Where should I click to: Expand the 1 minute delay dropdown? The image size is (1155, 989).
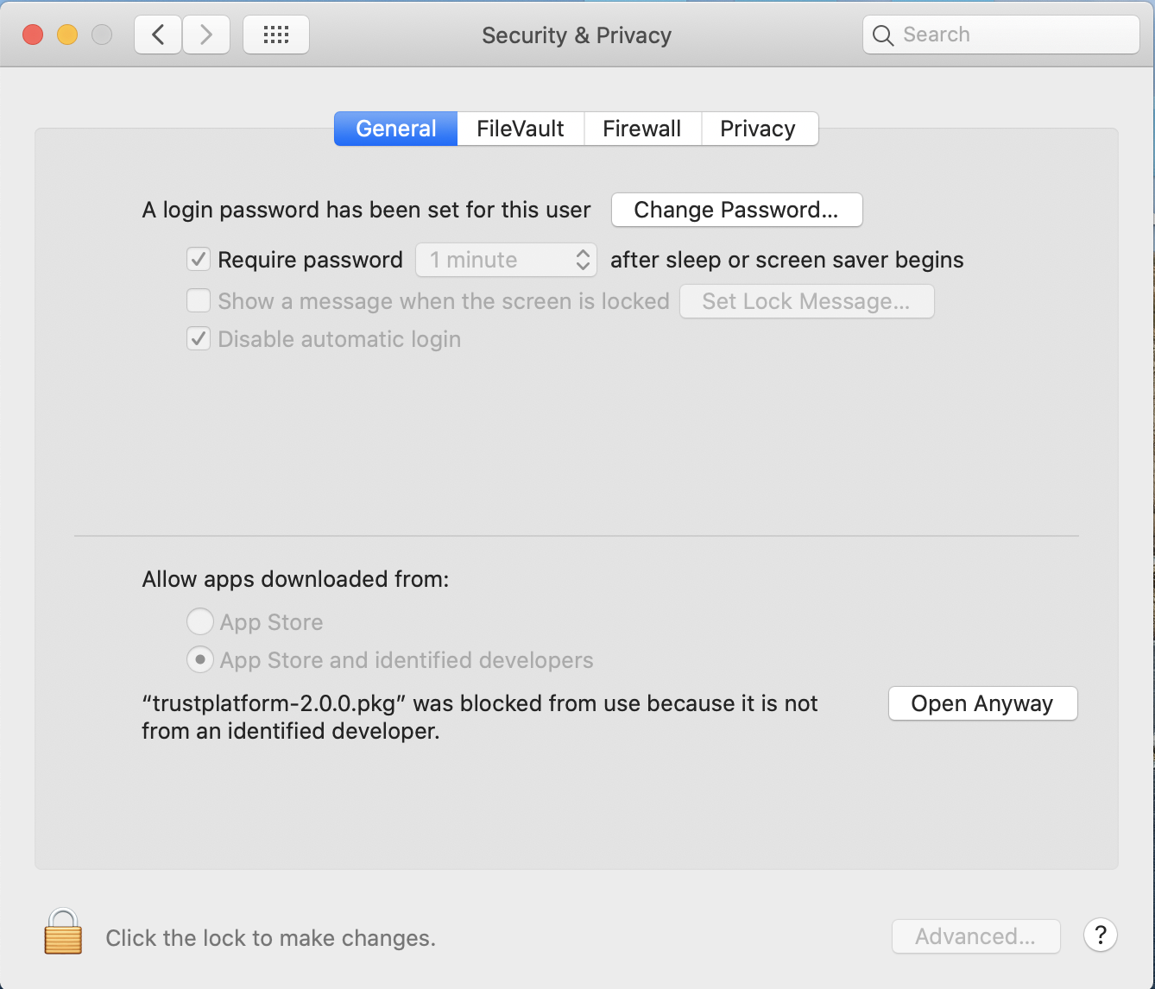[x=507, y=260]
